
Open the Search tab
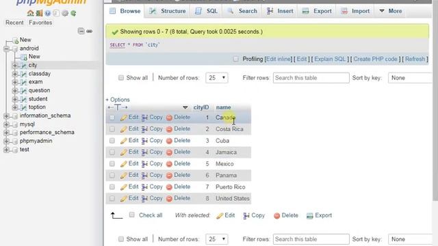242,11
